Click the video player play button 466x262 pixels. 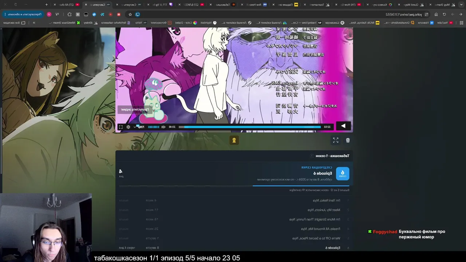pyautogui.click(x=343, y=126)
